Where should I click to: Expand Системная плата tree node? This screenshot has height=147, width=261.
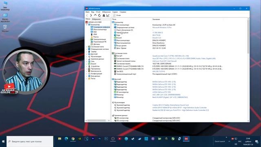(86, 47)
